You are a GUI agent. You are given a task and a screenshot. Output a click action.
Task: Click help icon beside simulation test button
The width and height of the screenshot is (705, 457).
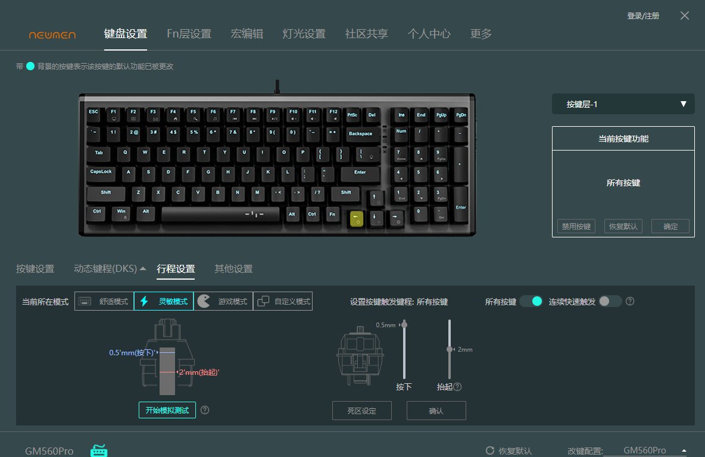pyautogui.click(x=205, y=410)
